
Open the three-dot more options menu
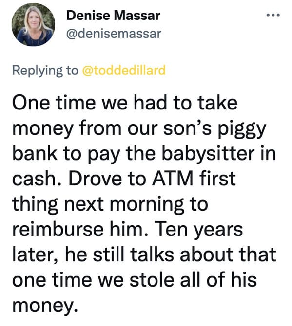[x=273, y=15]
